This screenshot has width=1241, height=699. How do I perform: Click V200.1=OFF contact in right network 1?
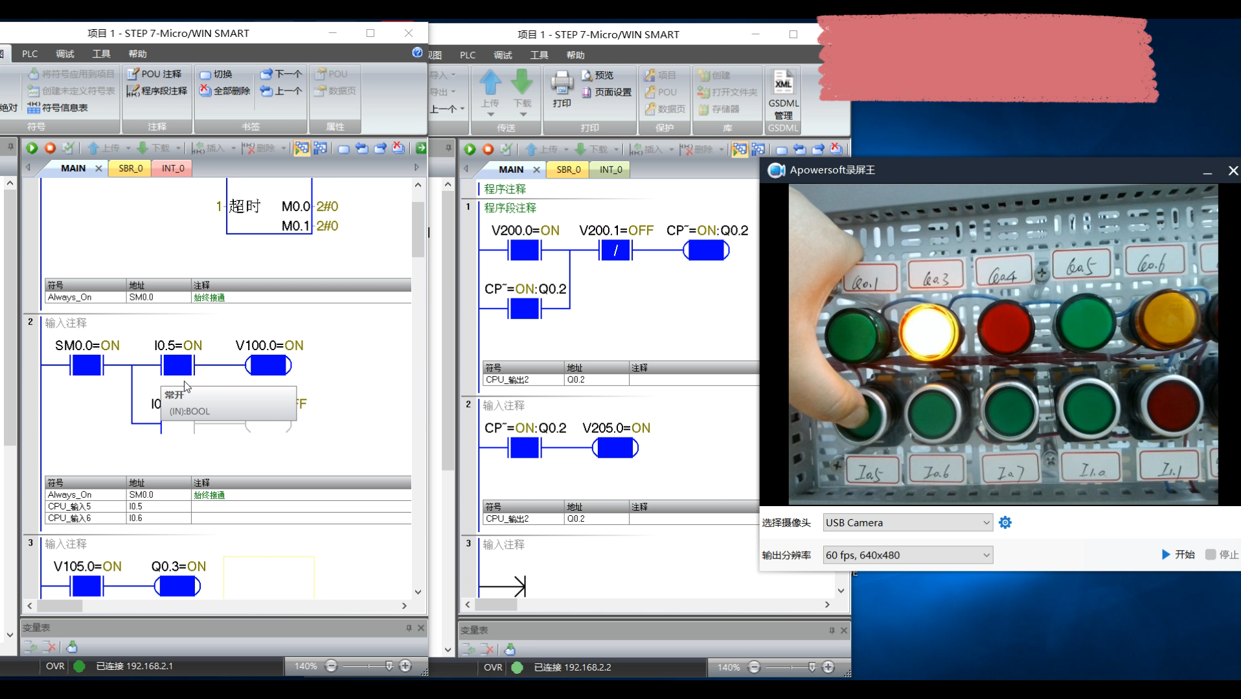pos(615,250)
